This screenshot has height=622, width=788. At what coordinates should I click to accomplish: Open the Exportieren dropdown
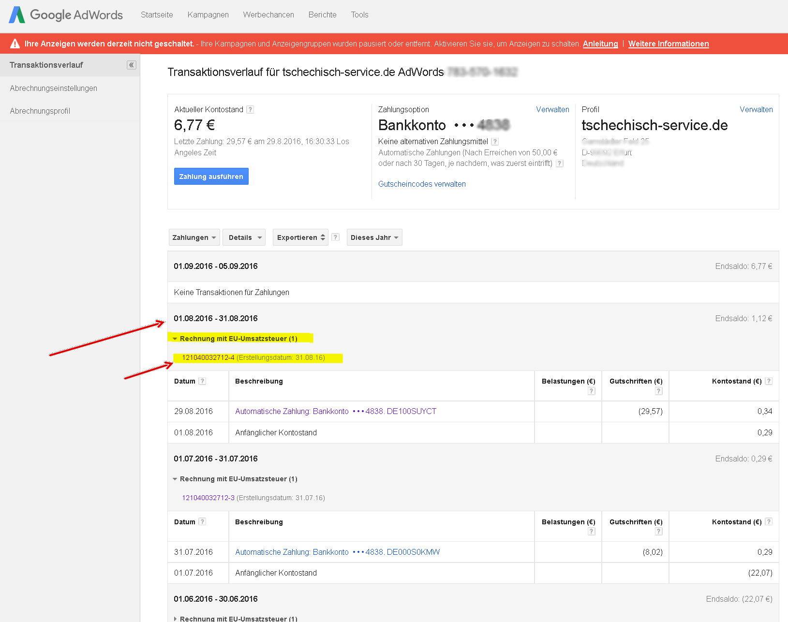pos(300,237)
